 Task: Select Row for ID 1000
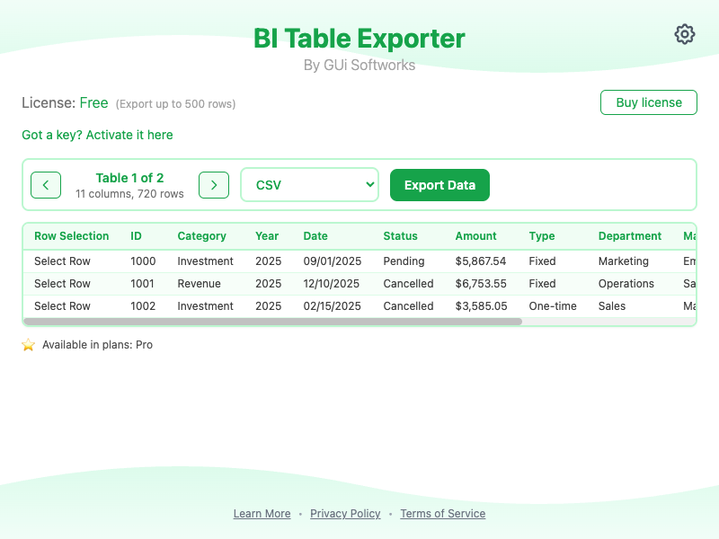62,261
